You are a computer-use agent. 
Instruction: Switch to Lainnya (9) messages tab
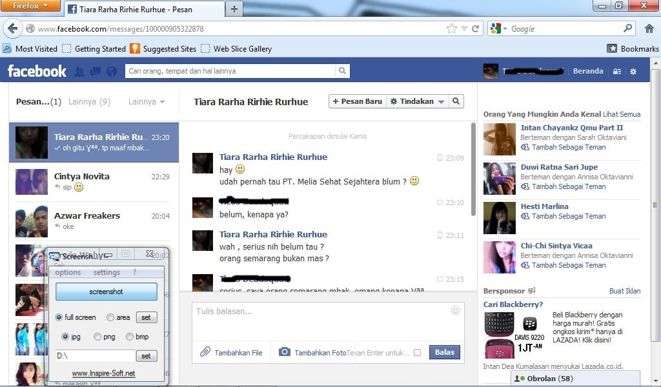pyautogui.click(x=89, y=101)
